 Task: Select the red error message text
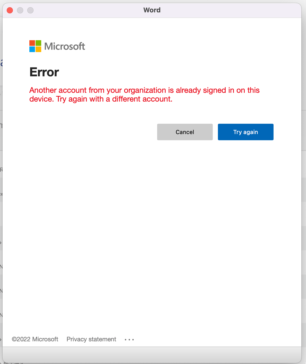point(144,94)
